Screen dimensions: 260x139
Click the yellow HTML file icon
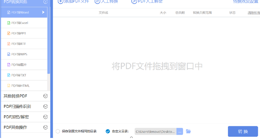pos(9,86)
